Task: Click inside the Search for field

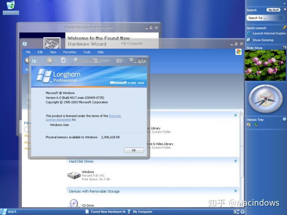Action: point(265,18)
